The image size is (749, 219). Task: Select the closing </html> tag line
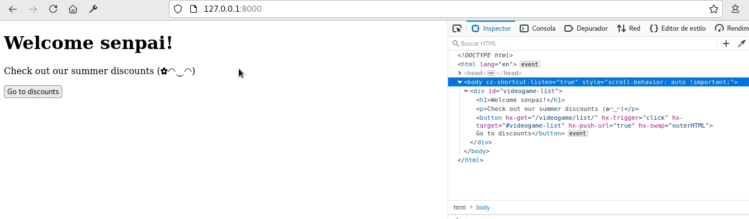[470, 160]
